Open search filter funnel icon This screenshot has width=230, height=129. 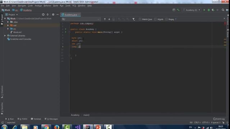tap(133, 19)
